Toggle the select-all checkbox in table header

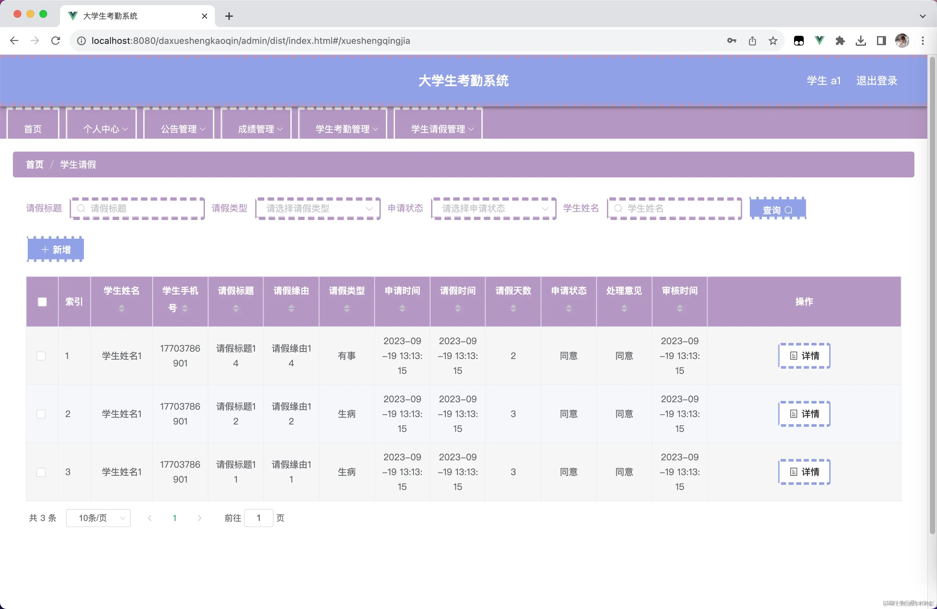[x=42, y=302]
